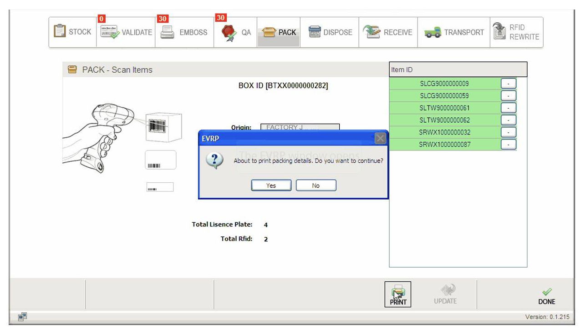Close the EVRP dialog with X
This screenshot has width=586, height=335.
[380, 139]
